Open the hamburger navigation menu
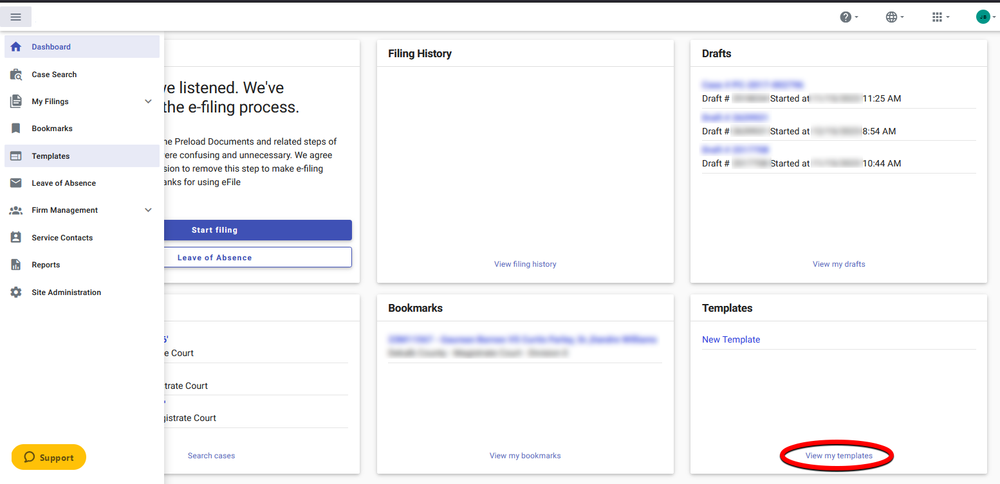This screenshot has height=484, width=1000. tap(15, 16)
